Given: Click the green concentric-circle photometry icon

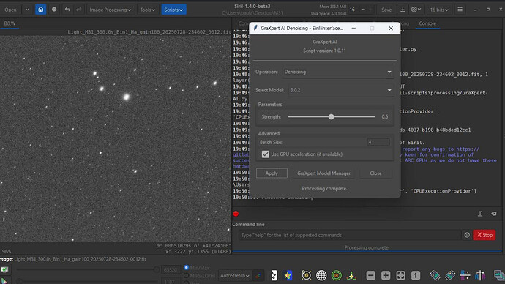Looking at the screenshot, I should tap(337, 275).
